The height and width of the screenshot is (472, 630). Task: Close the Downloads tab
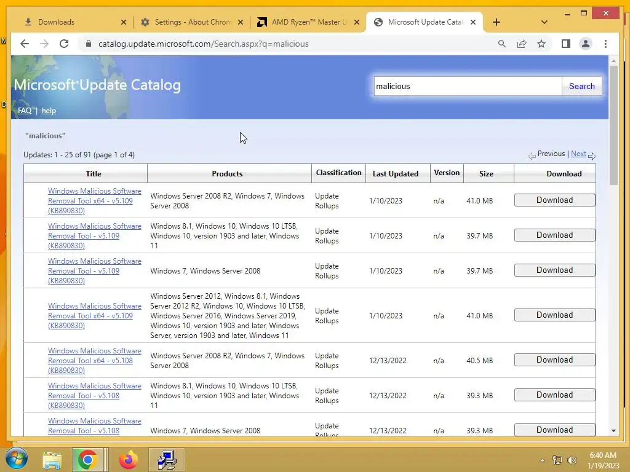[123, 22]
